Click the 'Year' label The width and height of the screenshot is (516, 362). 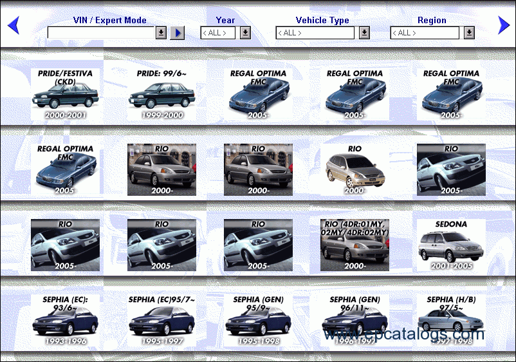pos(225,21)
